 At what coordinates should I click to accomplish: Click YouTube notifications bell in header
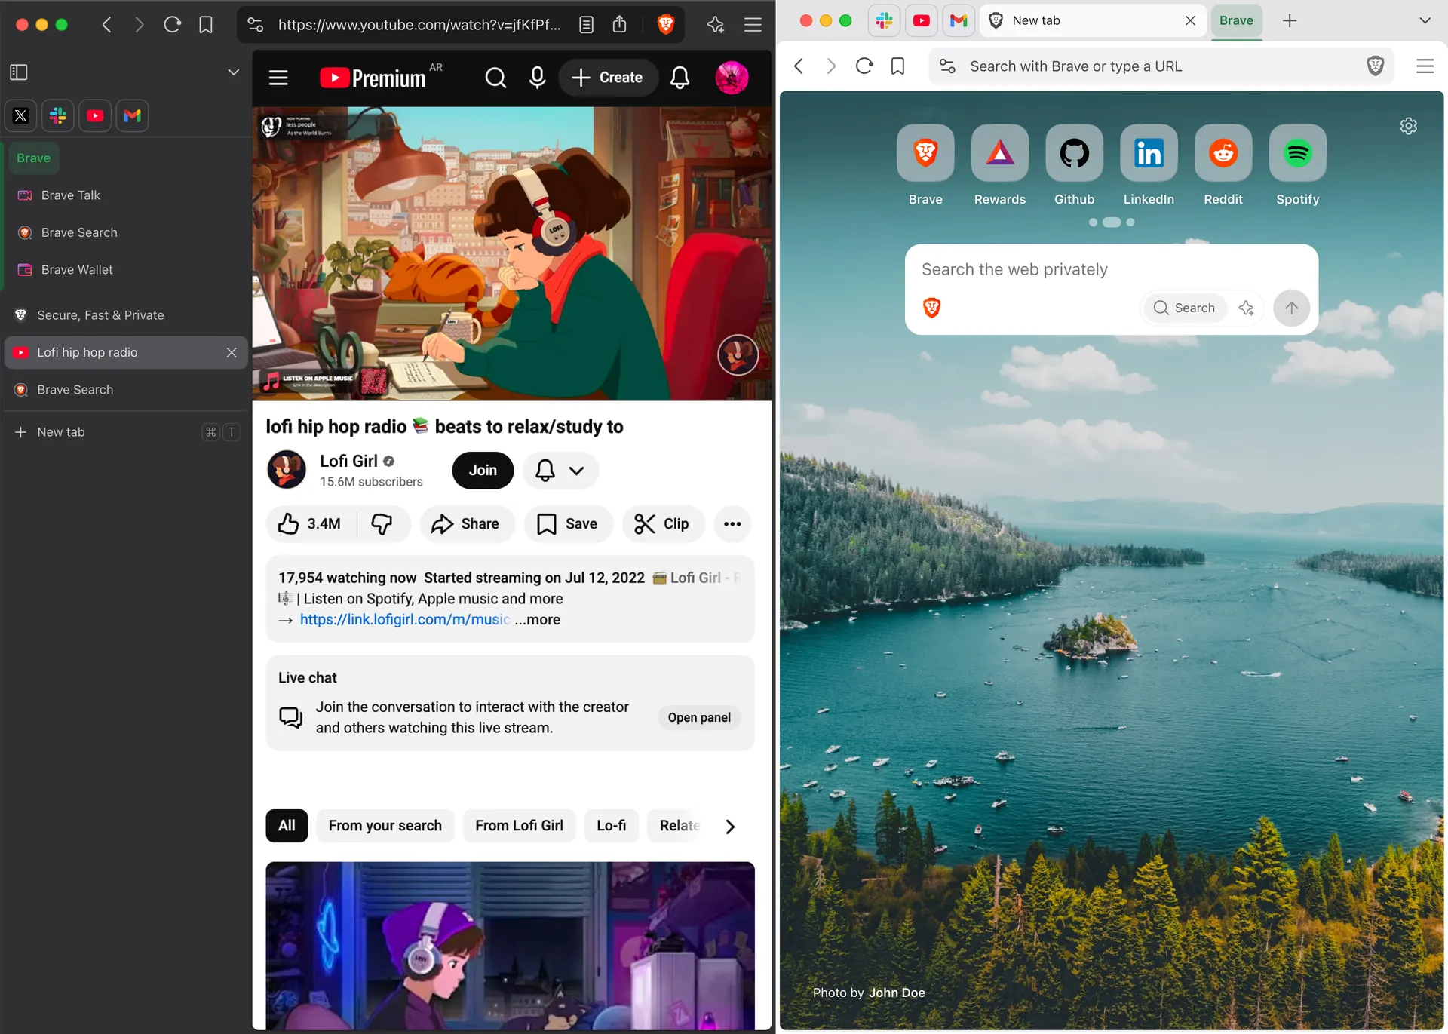680,78
